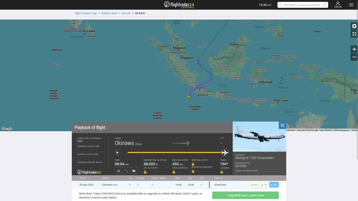Click the FLIGHT TIME column header
358x201 pixels.
(x=158, y=178)
